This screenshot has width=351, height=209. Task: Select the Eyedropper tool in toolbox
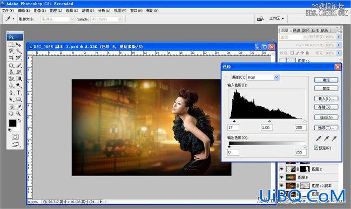(18, 107)
